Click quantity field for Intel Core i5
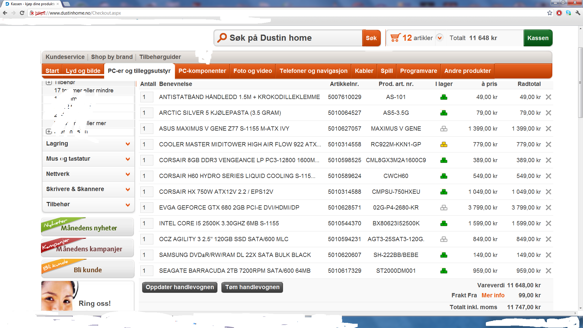The height and width of the screenshot is (328, 583). coord(147,223)
